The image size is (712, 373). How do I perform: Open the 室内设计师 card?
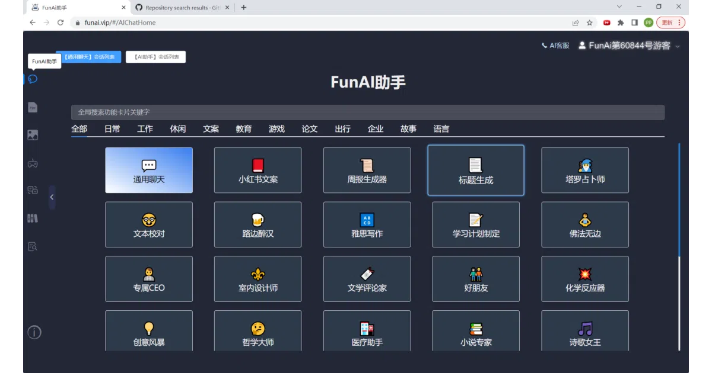click(x=258, y=279)
